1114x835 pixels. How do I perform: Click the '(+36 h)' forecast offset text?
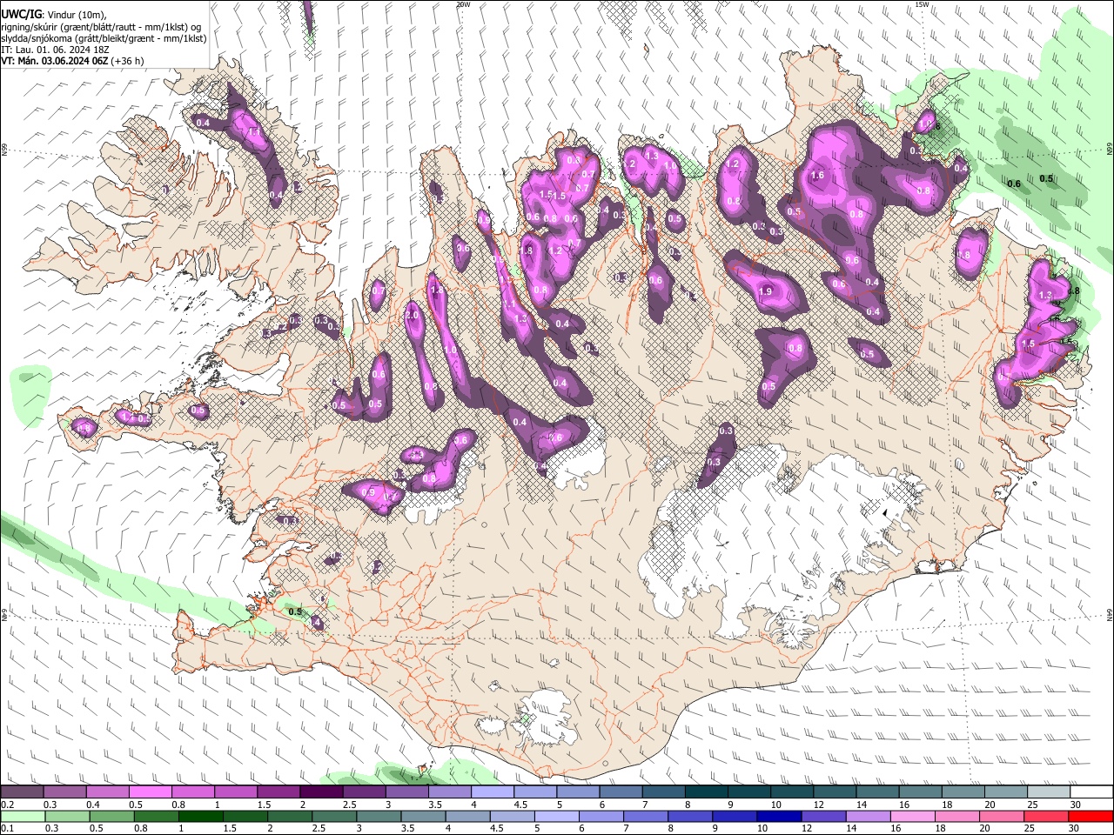(127, 62)
